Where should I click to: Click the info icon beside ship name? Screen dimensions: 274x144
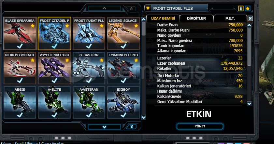coord(241,8)
